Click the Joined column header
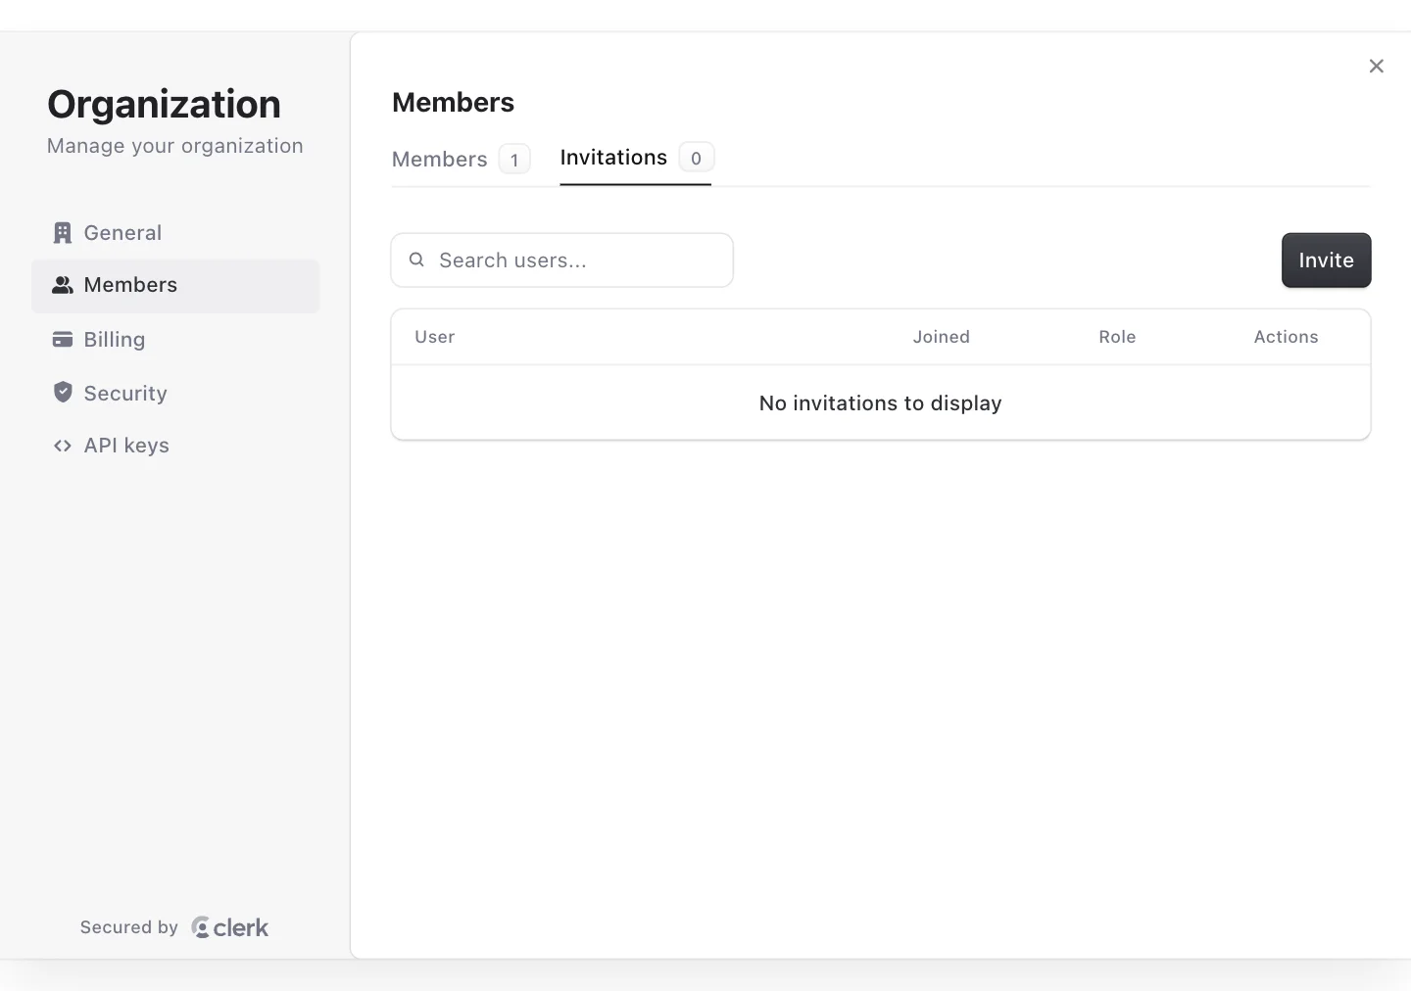The image size is (1411, 991). 942,337
